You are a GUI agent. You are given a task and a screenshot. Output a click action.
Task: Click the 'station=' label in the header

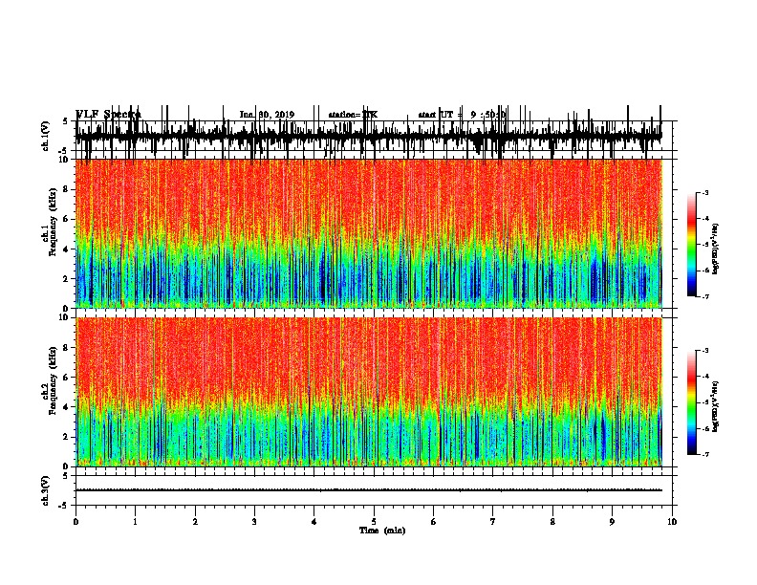click(345, 115)
